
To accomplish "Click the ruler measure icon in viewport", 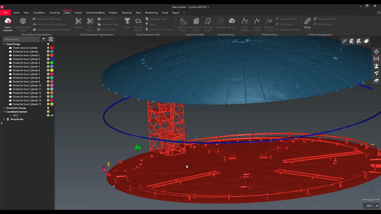I will pyautogui.click(x=344, y=41).
